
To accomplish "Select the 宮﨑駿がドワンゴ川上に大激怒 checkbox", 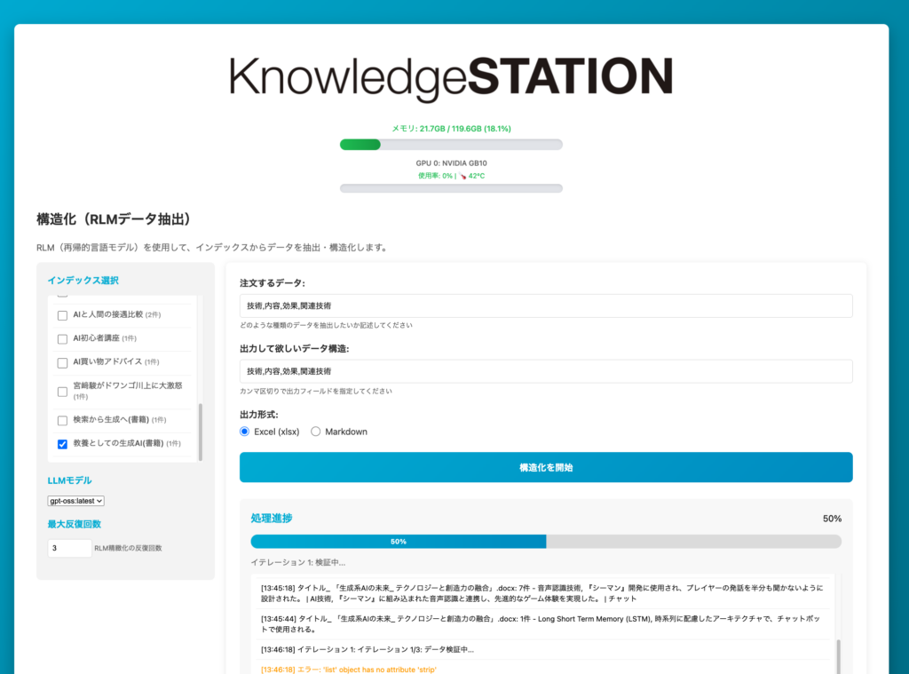I will tap(62, 392).
